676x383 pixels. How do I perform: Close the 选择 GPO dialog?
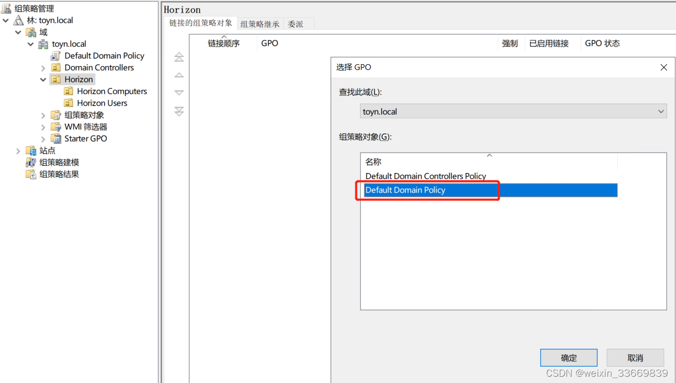click(x=664, y=67)
